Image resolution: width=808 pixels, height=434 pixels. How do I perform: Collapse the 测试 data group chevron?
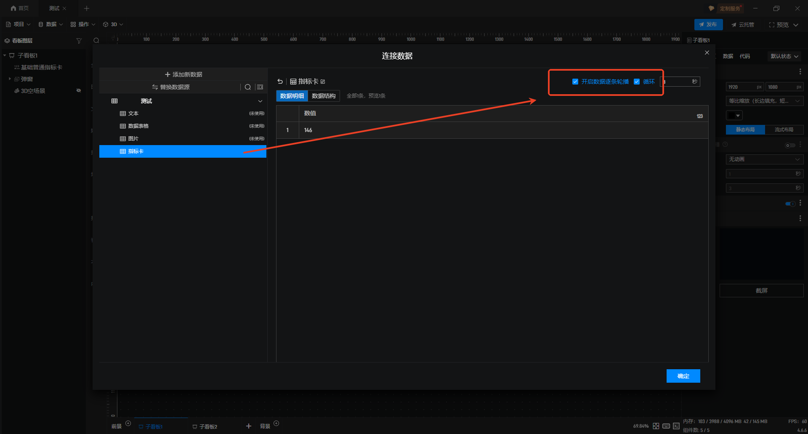(x=260, y=101)
